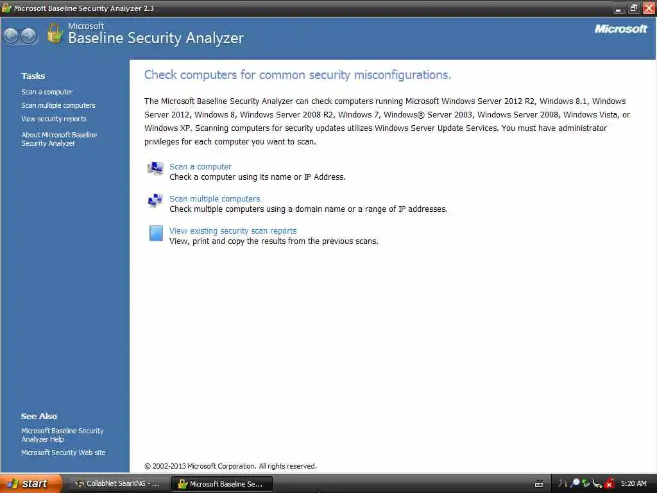
Task: Click the Back navigation arrow button
Action: click(x=11, y=36)
